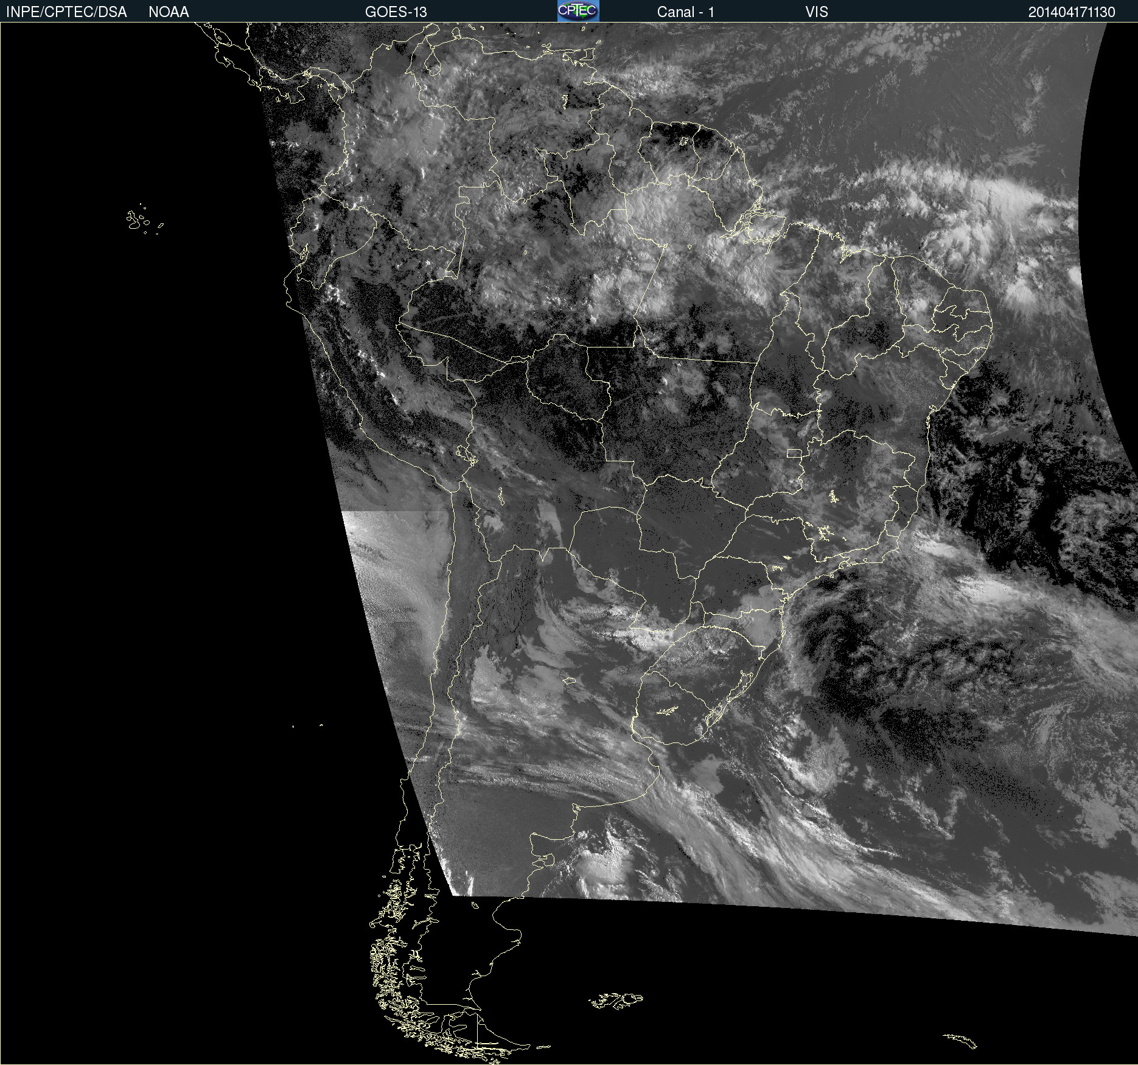The height and width of the screenshot is (1065, 1138).
Task: Select the Canal - 1 channel label
Action: (x=686, y=12)
